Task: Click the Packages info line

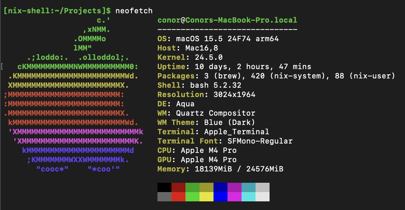Action: tap(234, 76)
